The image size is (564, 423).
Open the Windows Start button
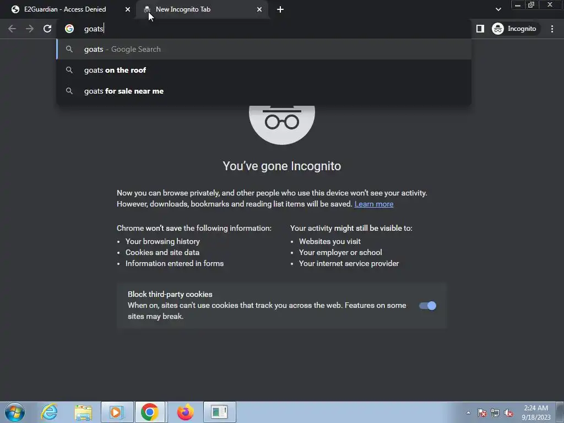click(x=15, y=412)
